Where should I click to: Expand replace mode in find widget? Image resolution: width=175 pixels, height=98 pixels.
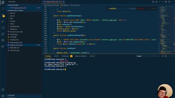pos(108,8)
